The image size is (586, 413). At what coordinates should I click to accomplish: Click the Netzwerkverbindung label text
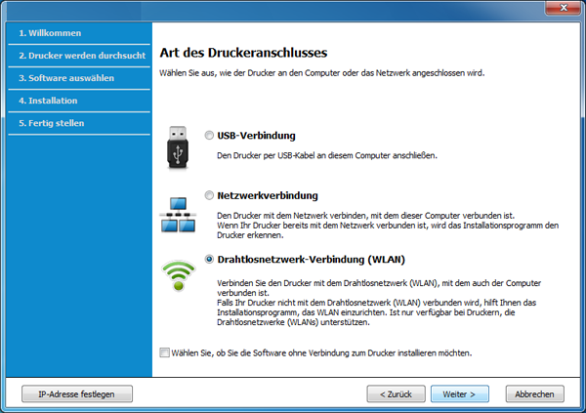click(x=268, y=195)
